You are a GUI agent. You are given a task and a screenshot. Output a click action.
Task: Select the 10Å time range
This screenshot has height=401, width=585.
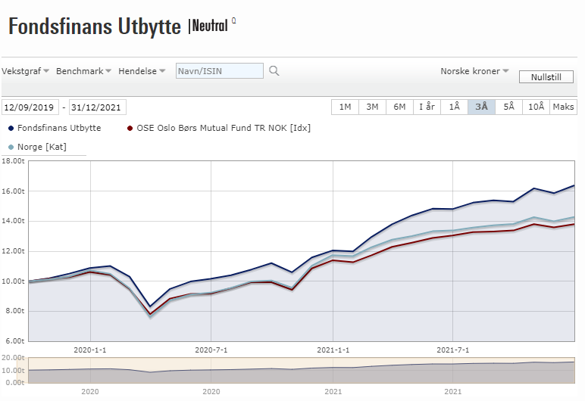coord(536,107)
